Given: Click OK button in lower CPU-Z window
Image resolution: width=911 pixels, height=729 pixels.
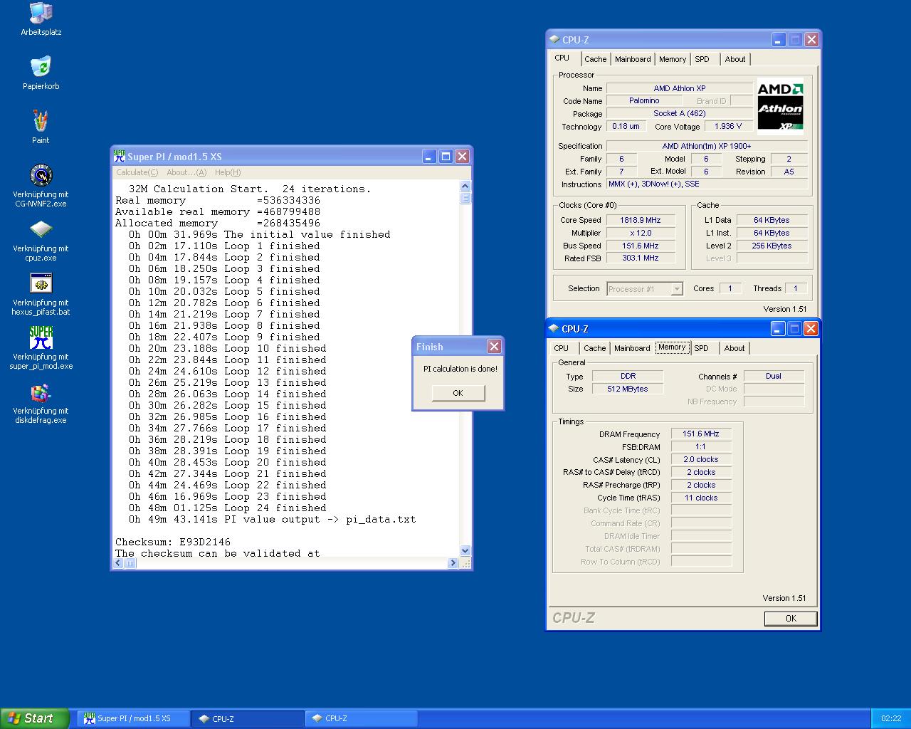Looking at the screenshot, I should 791,619.
